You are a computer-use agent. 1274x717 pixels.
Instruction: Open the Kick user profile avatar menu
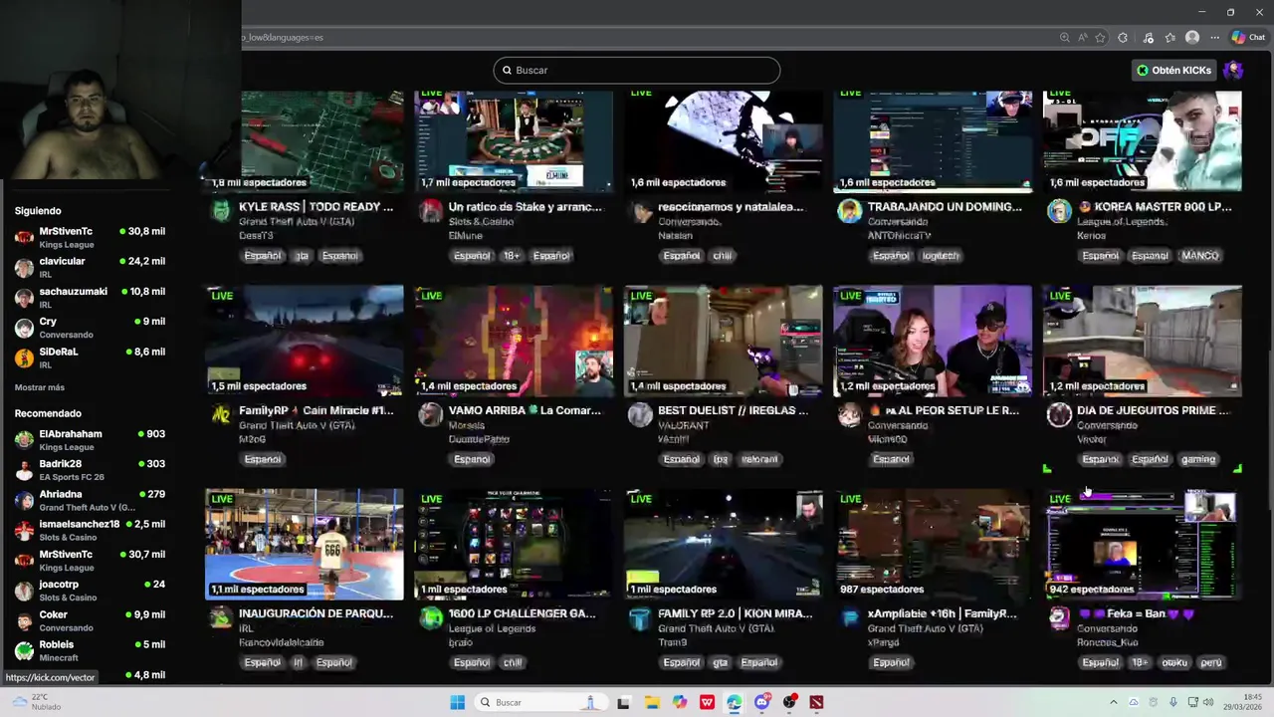pos(1233,70)
